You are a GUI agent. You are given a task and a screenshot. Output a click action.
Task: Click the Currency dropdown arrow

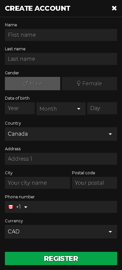point(110,232)
